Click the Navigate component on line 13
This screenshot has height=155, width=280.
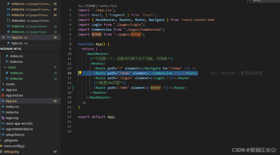pos(153,68)
